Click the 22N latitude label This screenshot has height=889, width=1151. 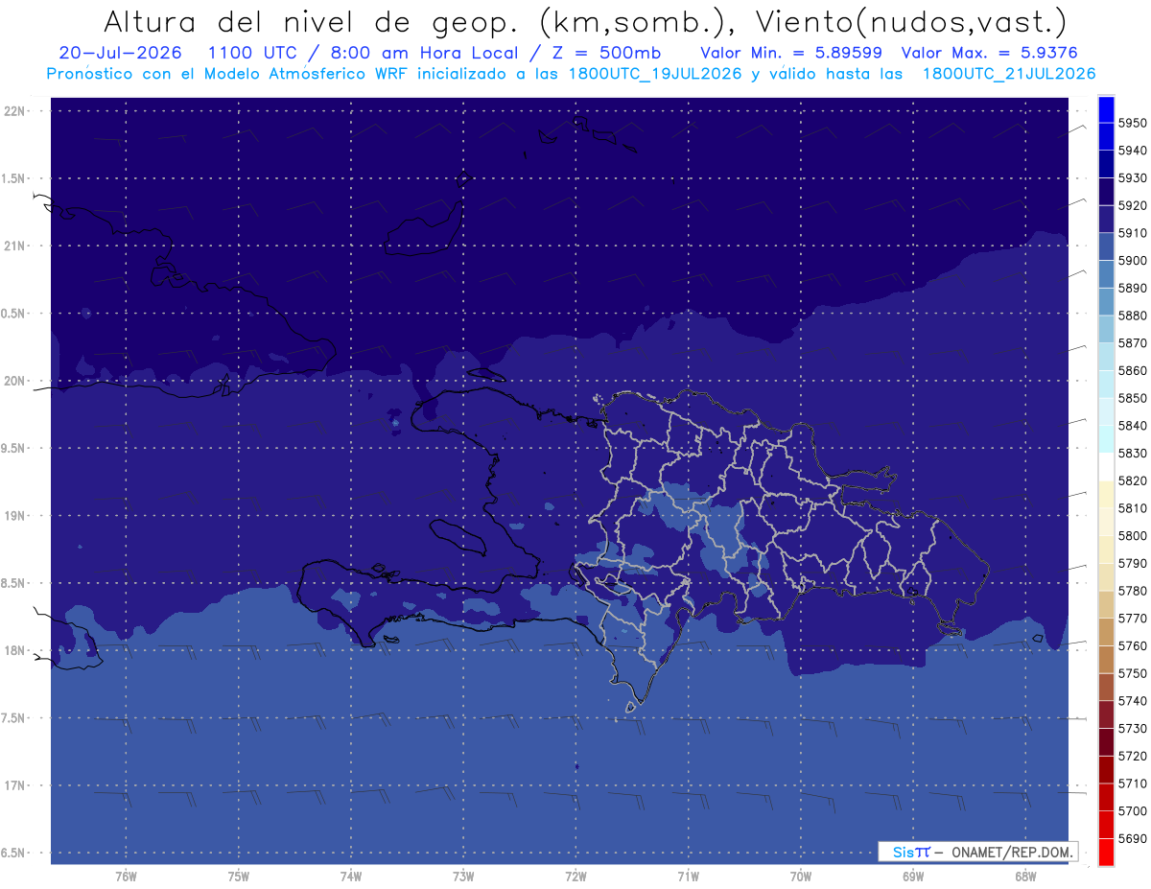pyautogui.click(x=14, y=111)
